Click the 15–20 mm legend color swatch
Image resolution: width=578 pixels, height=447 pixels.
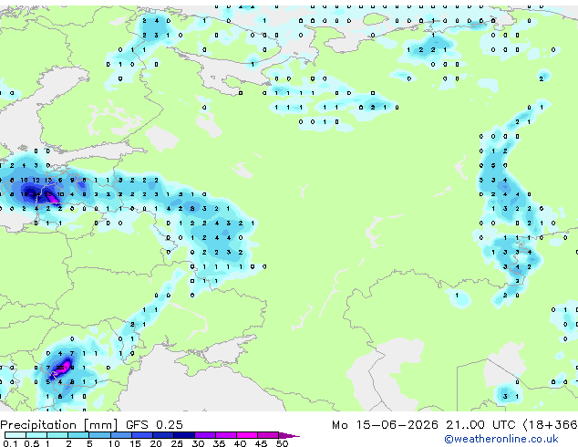pyautogui.click(x=141, y=435)
